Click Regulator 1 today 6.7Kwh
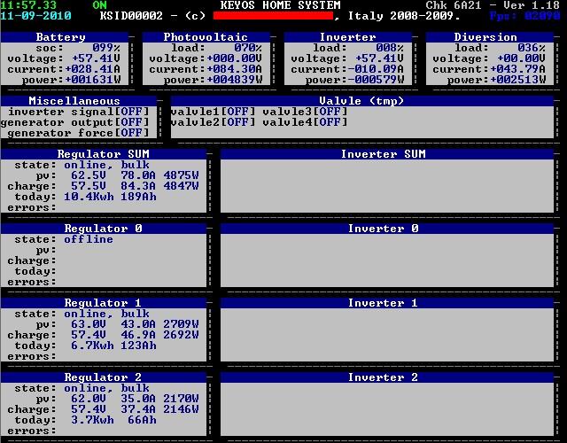The height and width of the screenshot is (443, 567). 92,346
